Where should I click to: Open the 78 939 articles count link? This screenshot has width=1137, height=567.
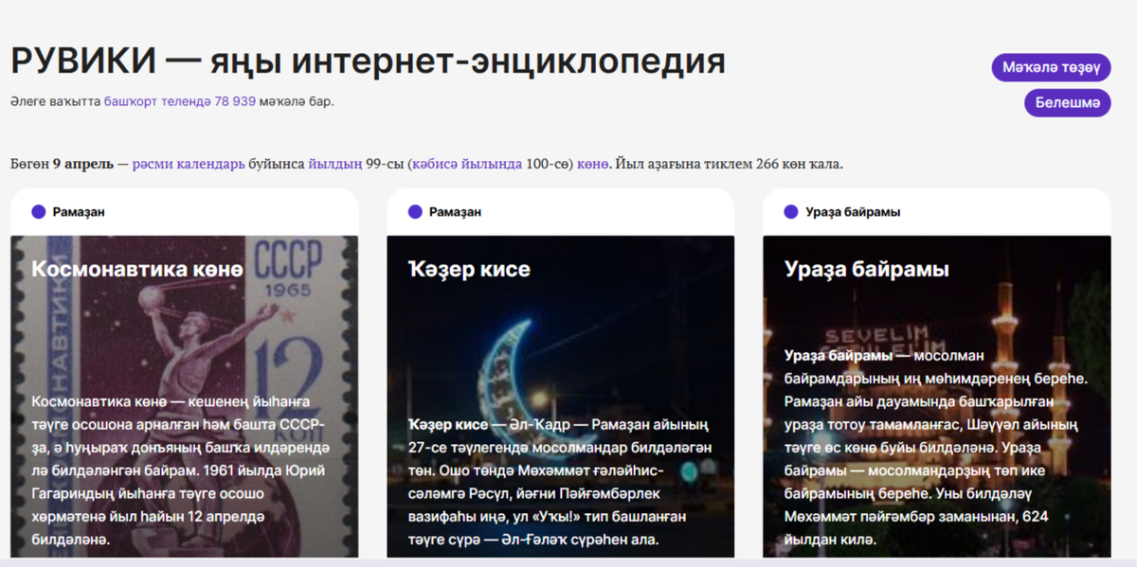235,101
